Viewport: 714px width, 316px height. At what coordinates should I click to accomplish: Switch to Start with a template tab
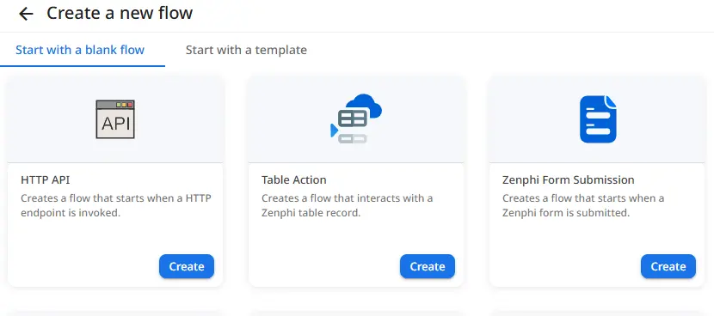tap(246, 50)
